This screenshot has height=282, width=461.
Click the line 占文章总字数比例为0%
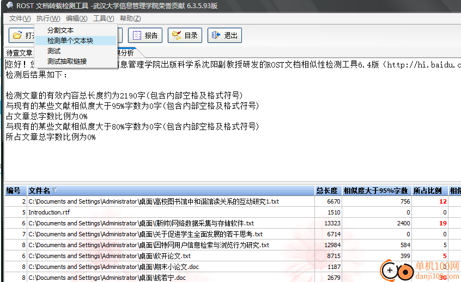[47, 117]
